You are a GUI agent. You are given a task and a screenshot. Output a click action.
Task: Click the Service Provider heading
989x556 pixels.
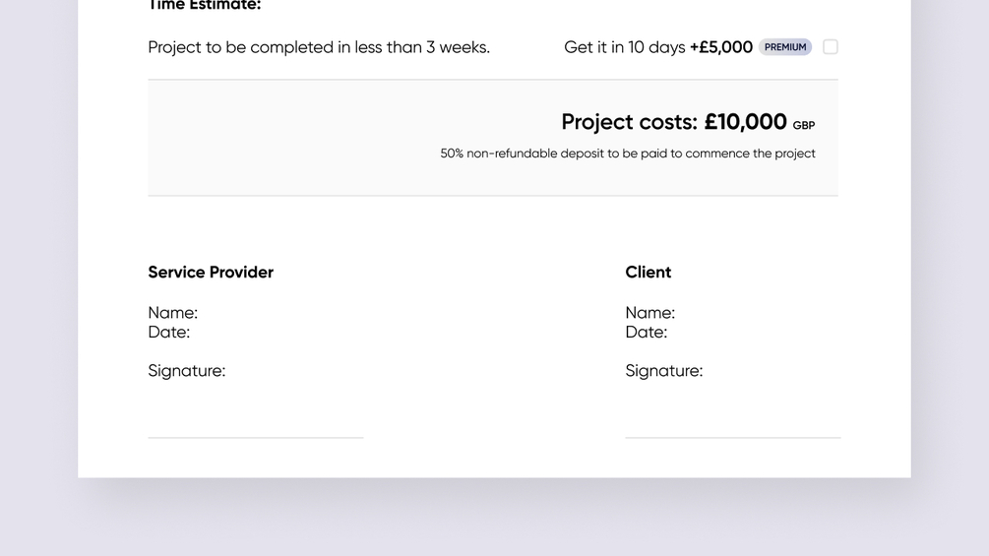tap(211, 273)
